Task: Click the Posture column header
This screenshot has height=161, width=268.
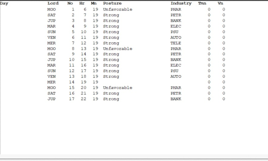Action: click(112, 3)
